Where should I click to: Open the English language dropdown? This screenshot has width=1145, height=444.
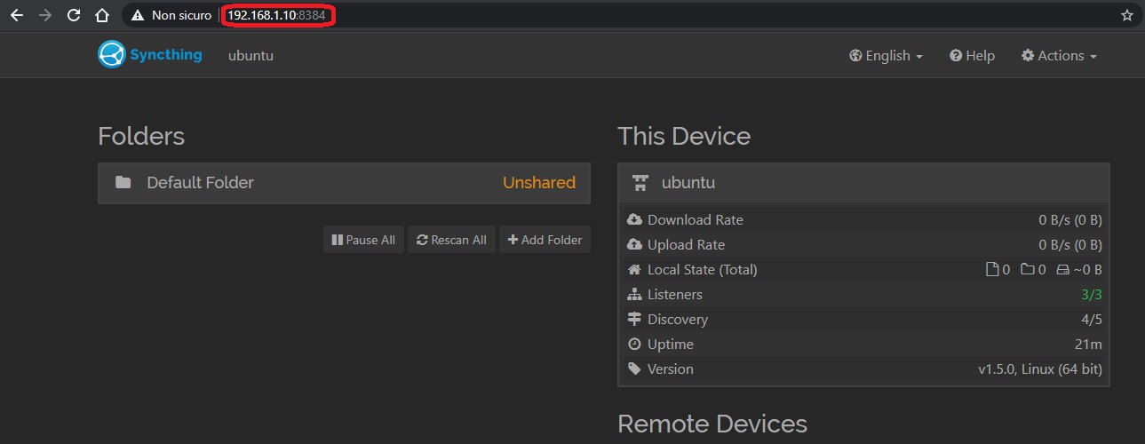point(886,55)
